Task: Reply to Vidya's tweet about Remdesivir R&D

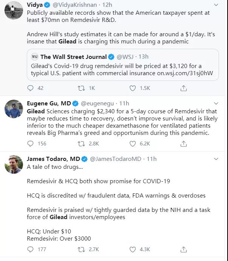Action: tap(30, 88)
